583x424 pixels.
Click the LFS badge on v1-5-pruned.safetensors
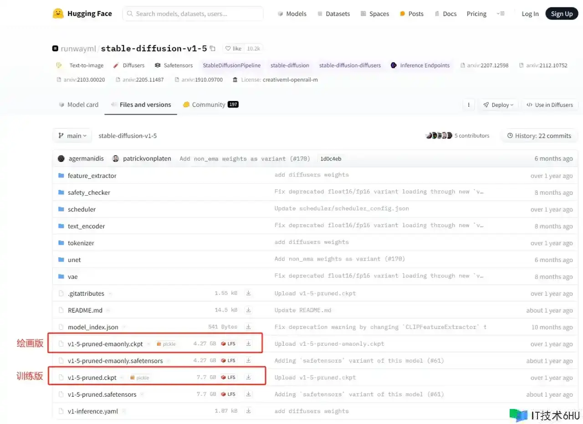[229, 394]
